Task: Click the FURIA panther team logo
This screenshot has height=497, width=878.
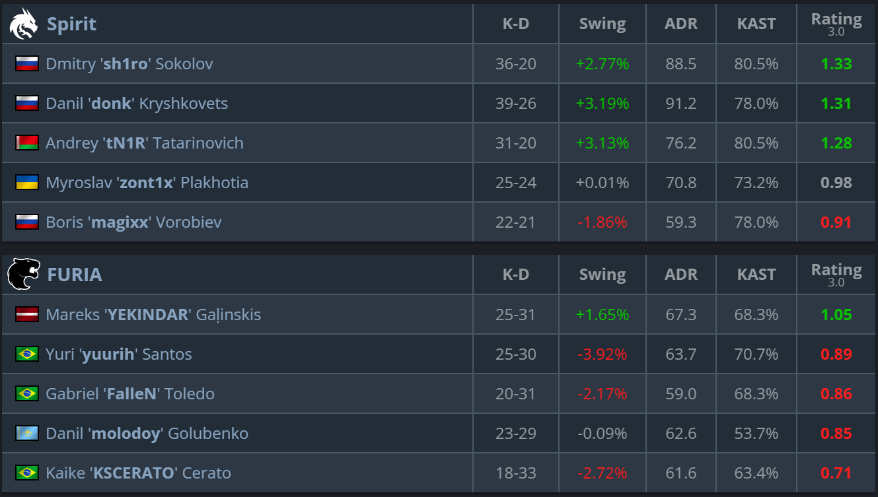Action: coord(24,275)
